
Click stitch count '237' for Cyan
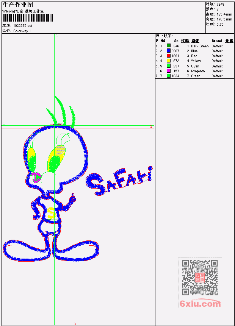pyautogui.click(x=176, y=66)
